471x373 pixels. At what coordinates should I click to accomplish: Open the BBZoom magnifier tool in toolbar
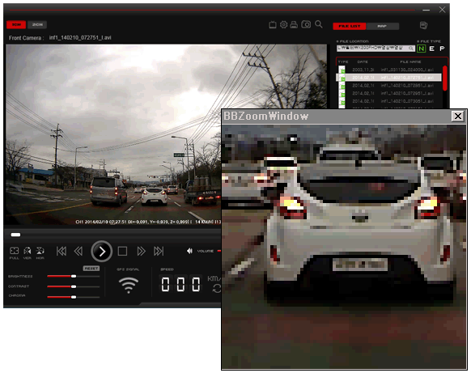(x=319, y=24)
